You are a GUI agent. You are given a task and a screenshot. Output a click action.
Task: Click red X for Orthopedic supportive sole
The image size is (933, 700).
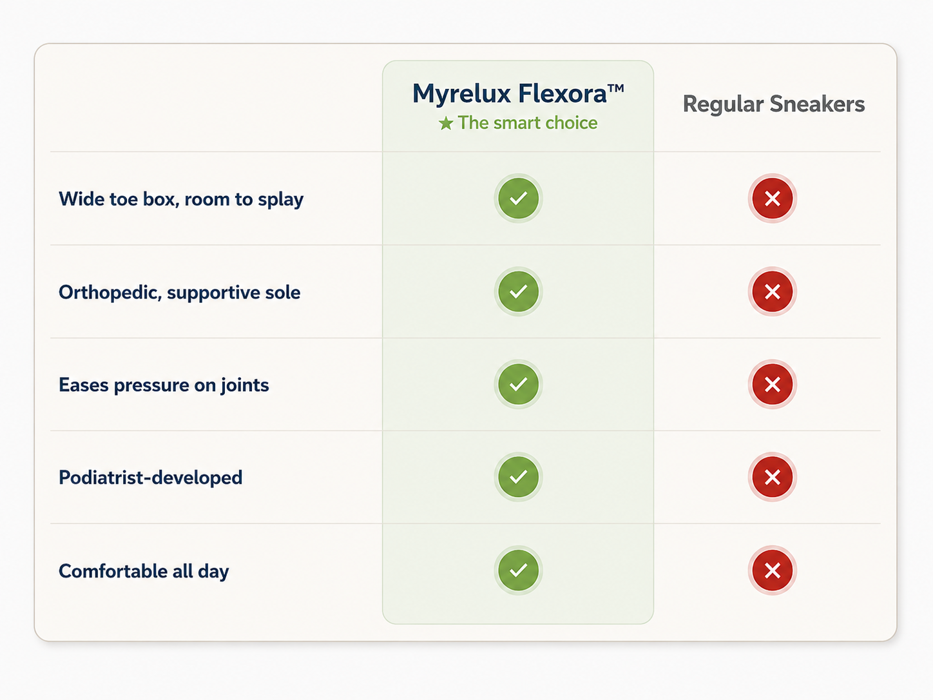tap(773, 291)
